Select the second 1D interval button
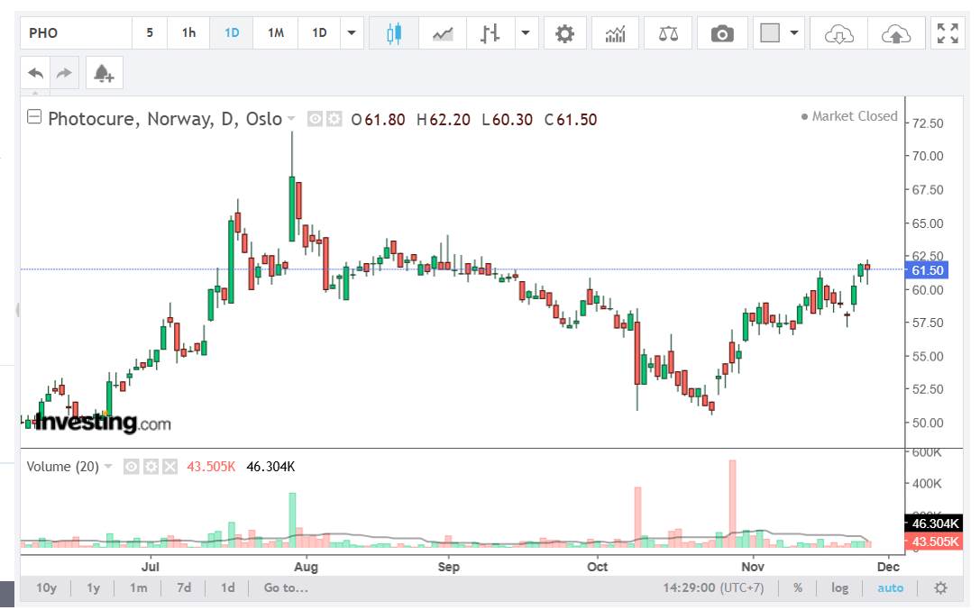The width and height of the screenshot is (980, 610). (x=319, y=33)
